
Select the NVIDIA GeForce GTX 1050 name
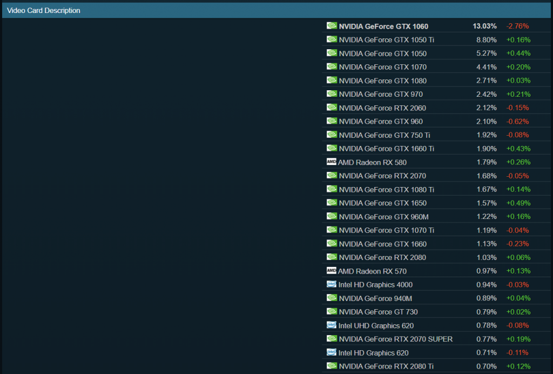pyautogui.click(x=383, y=54)
